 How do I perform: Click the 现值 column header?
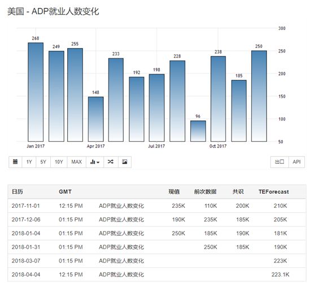[x=174, y=191]
